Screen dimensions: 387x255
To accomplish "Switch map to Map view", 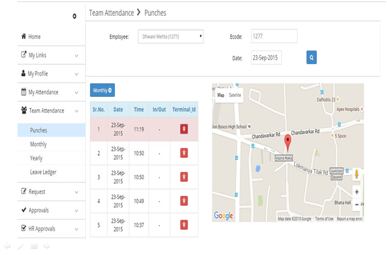I will [221, 96].
